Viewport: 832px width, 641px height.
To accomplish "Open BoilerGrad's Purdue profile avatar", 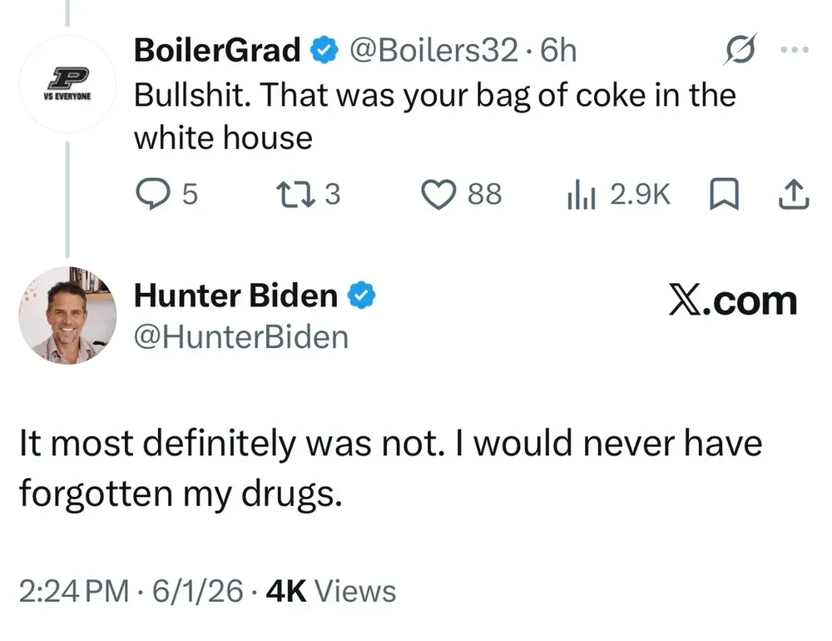I will [x=67, y=84].
